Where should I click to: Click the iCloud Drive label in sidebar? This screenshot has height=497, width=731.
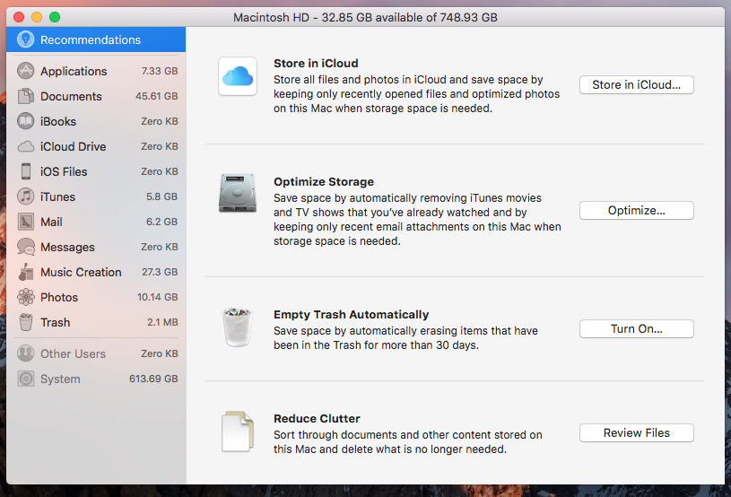click(x=74, y=147)
